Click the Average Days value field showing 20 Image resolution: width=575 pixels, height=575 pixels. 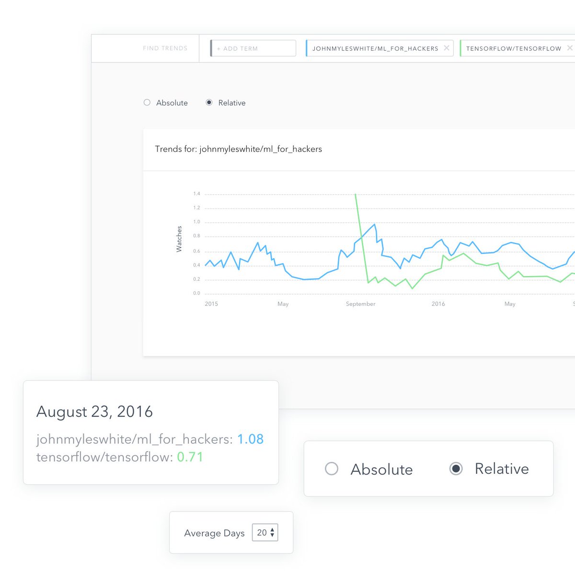pyautogui.click(x=265, y=532)
